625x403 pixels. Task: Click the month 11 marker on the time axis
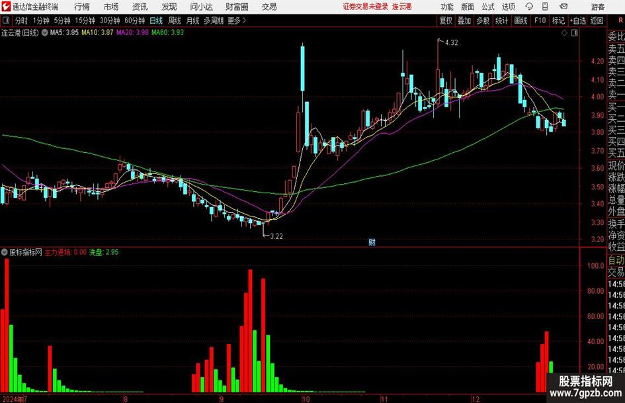coord(384,398)
